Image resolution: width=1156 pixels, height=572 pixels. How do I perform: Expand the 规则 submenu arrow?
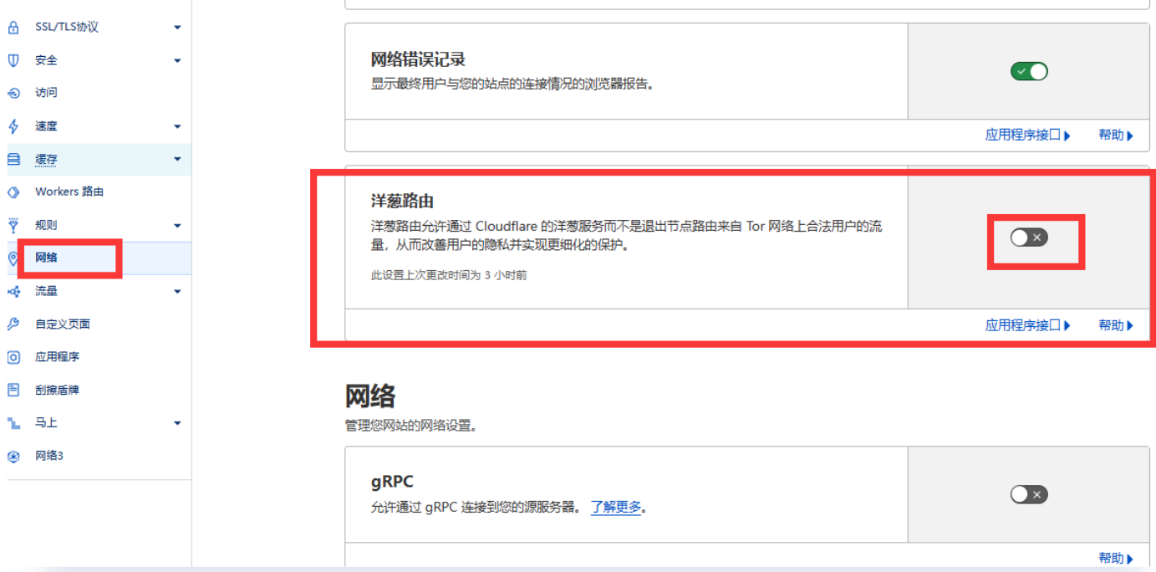(177, 226)
